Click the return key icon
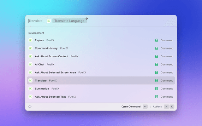202x126 pixels. 145,106
